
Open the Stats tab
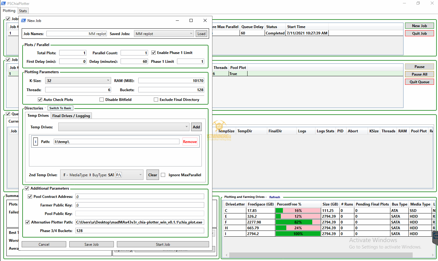tap(23, 11)
